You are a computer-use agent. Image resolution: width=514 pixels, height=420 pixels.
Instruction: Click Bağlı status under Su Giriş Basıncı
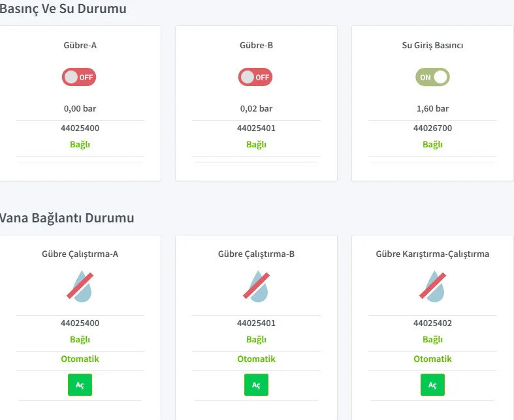(432, 144)
